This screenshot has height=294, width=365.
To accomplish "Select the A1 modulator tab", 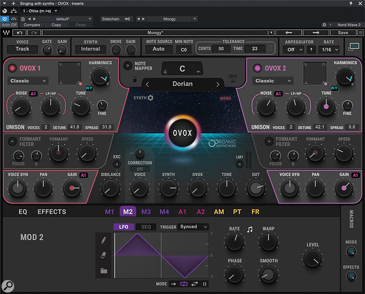I will click(x=182, y=212).
